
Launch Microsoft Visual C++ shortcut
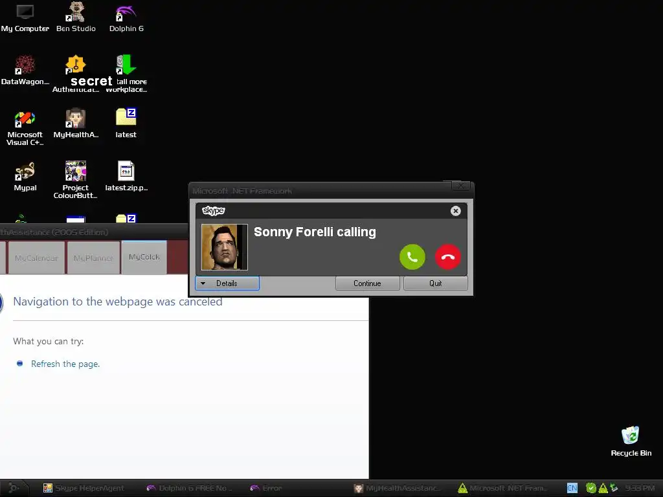pos(25,127)
